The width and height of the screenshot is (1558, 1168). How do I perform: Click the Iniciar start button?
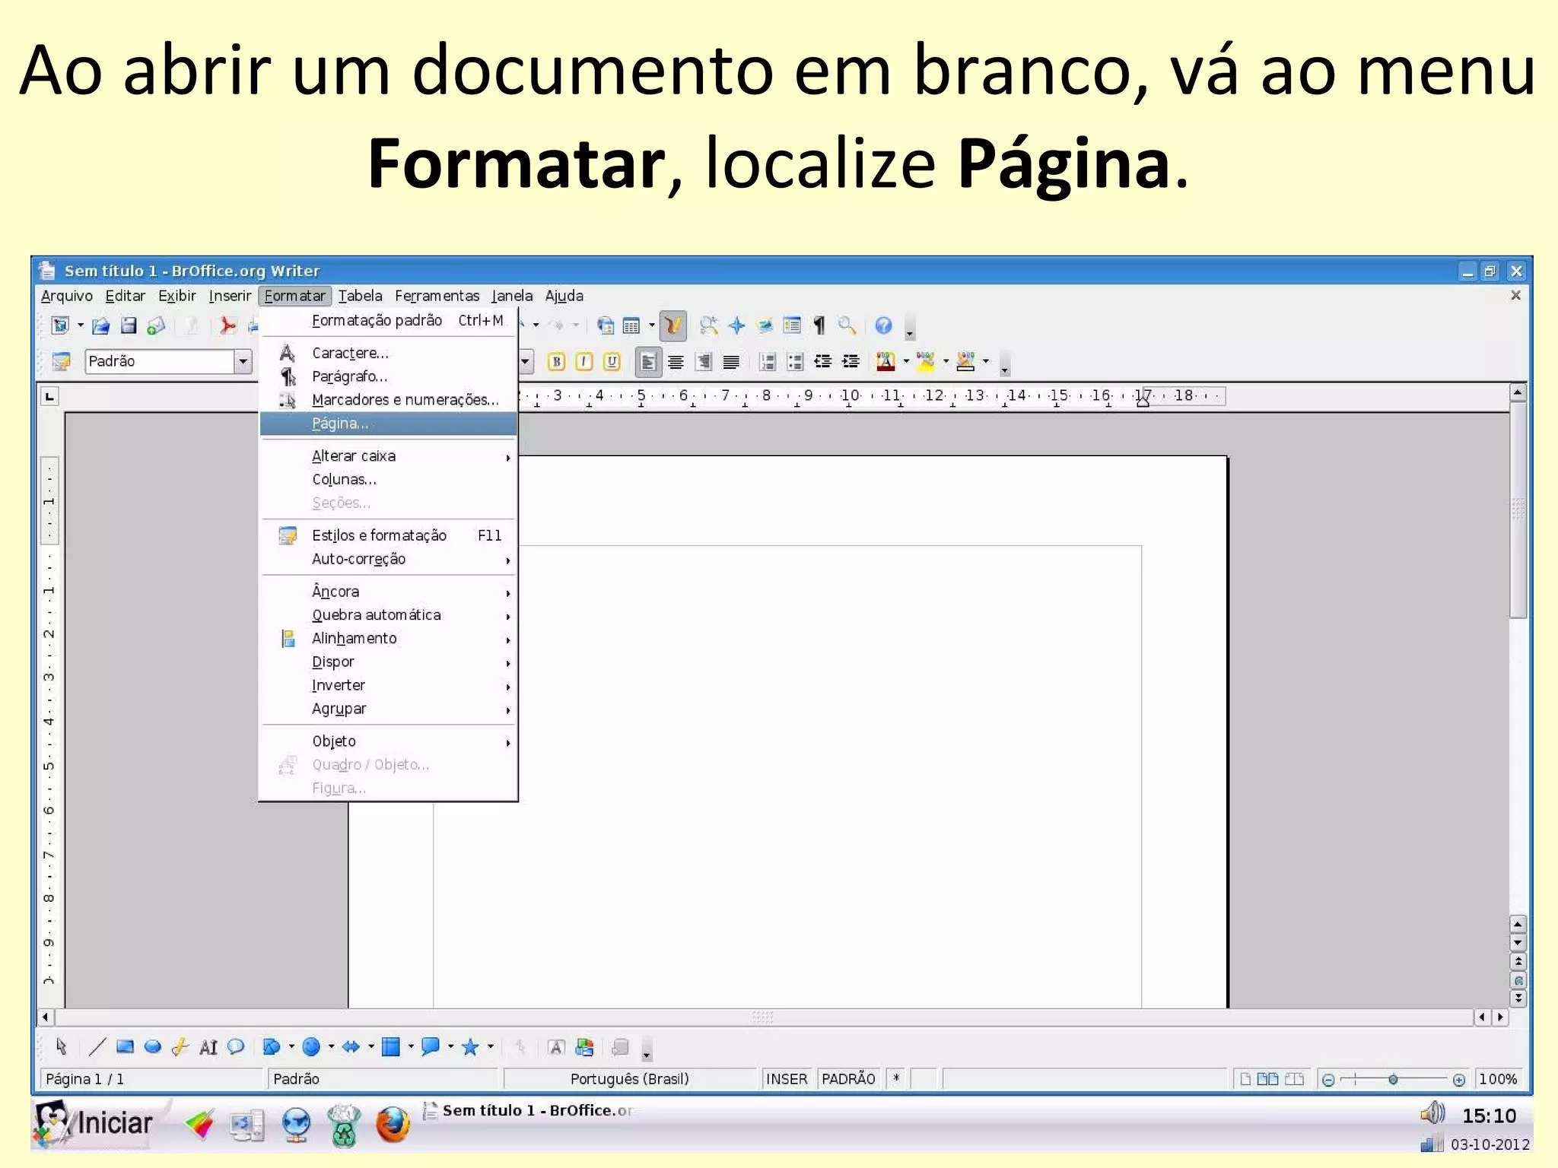pyautogui.click(x=94, y=1123)
